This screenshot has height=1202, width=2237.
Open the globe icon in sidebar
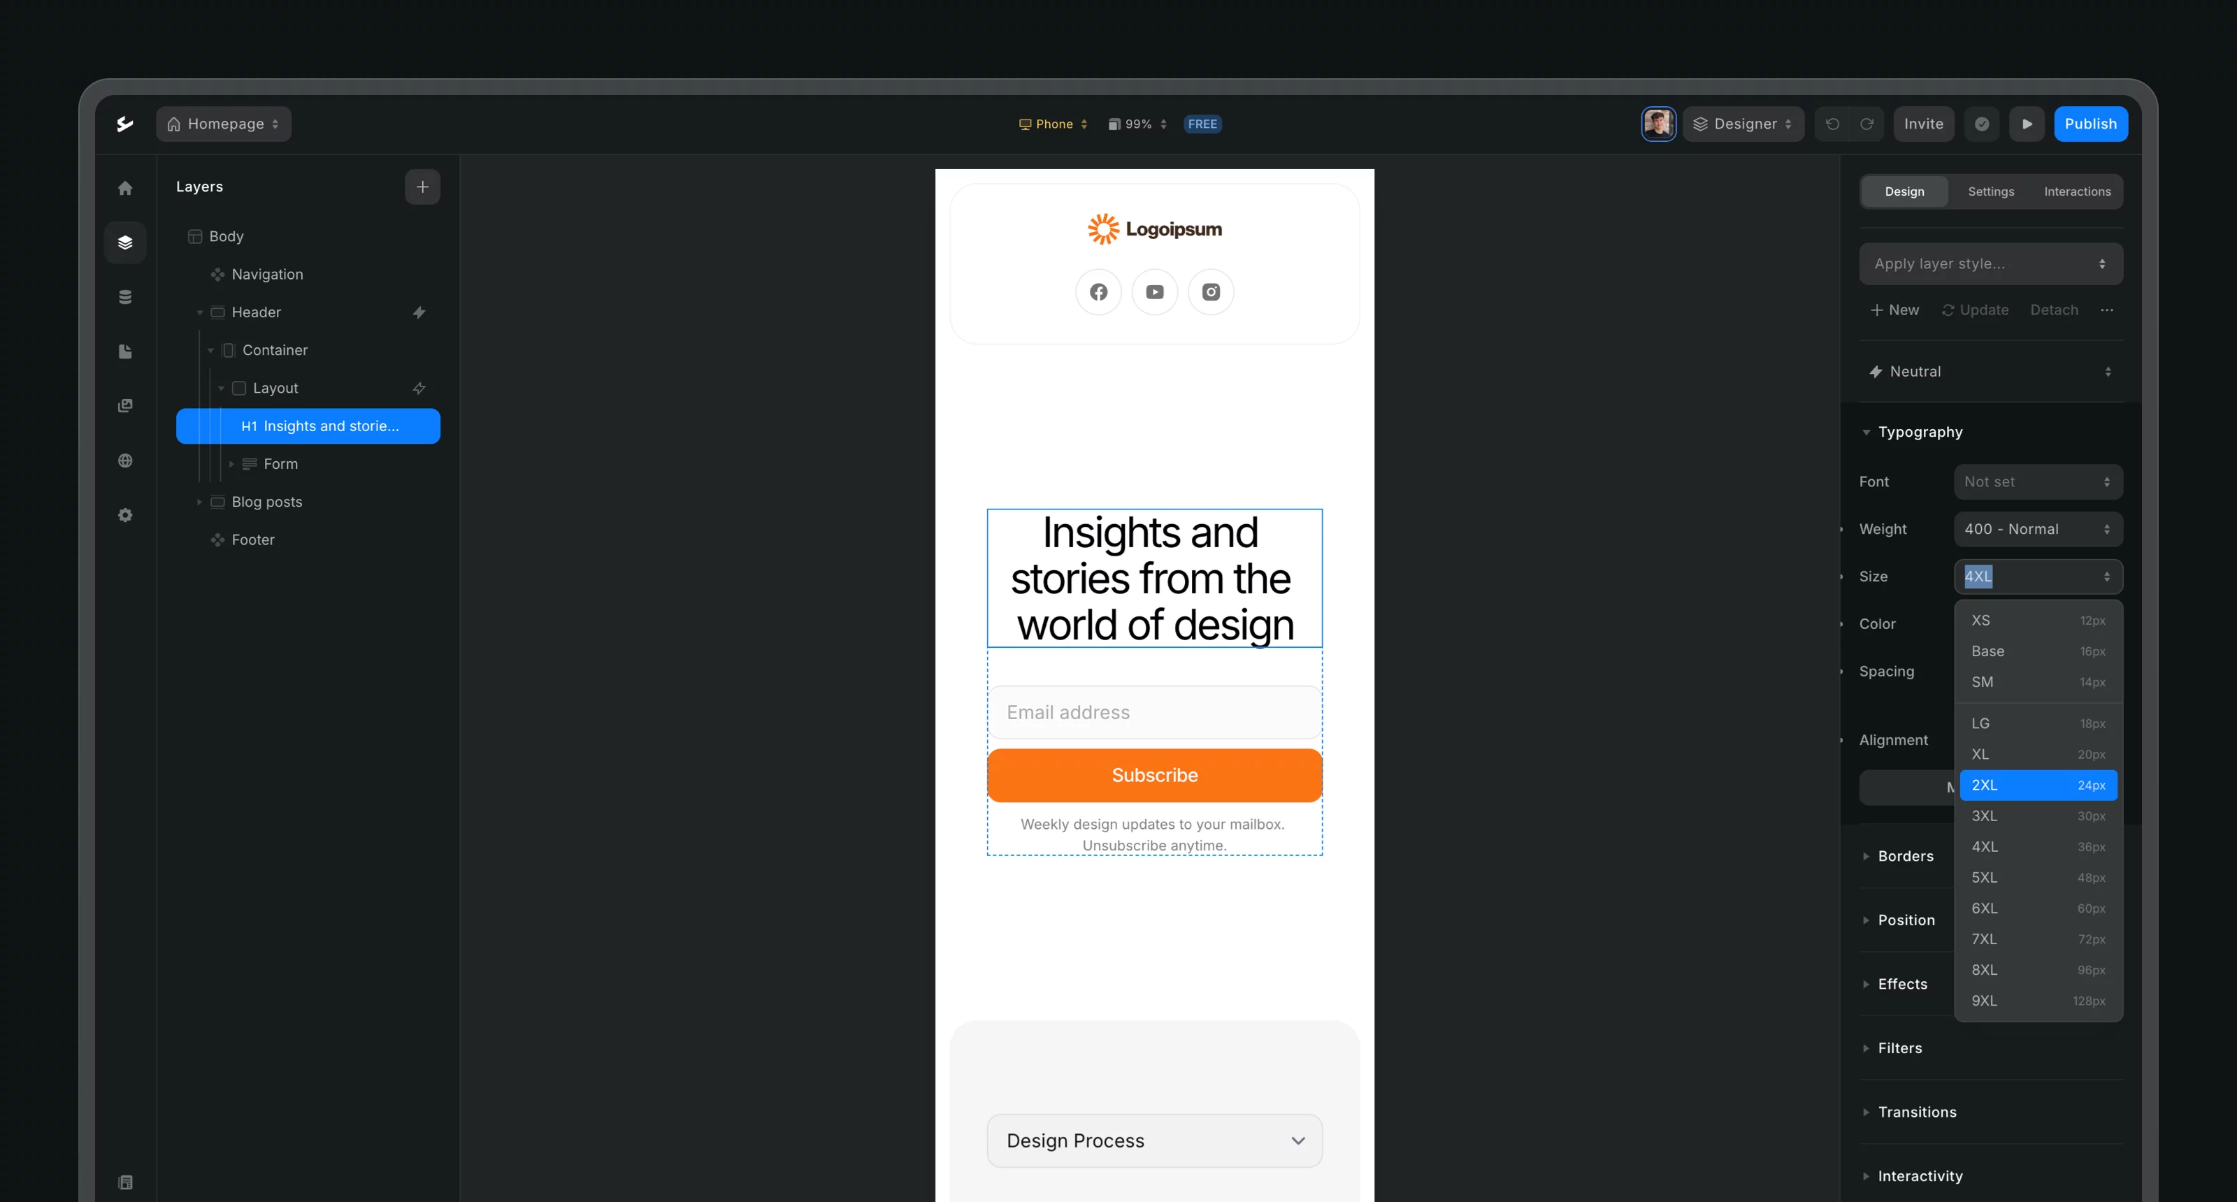click(125, 461)
